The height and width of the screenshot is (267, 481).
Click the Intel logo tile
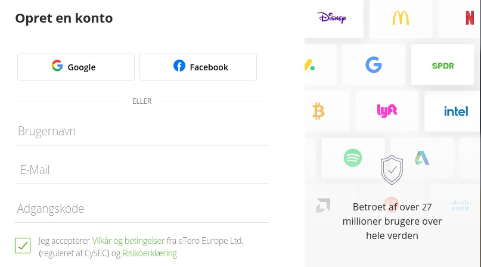455,111
